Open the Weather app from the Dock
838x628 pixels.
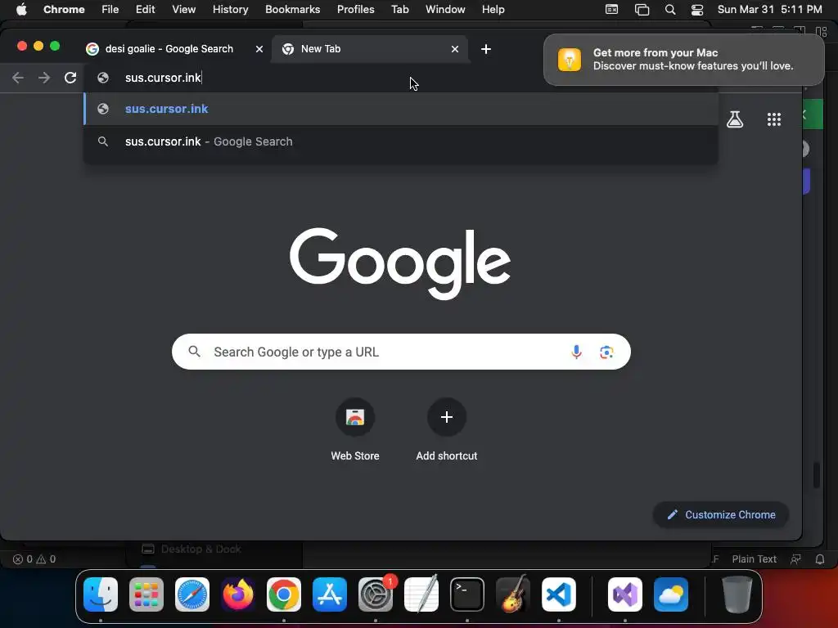pyautogui.click(x=671, y=594)
